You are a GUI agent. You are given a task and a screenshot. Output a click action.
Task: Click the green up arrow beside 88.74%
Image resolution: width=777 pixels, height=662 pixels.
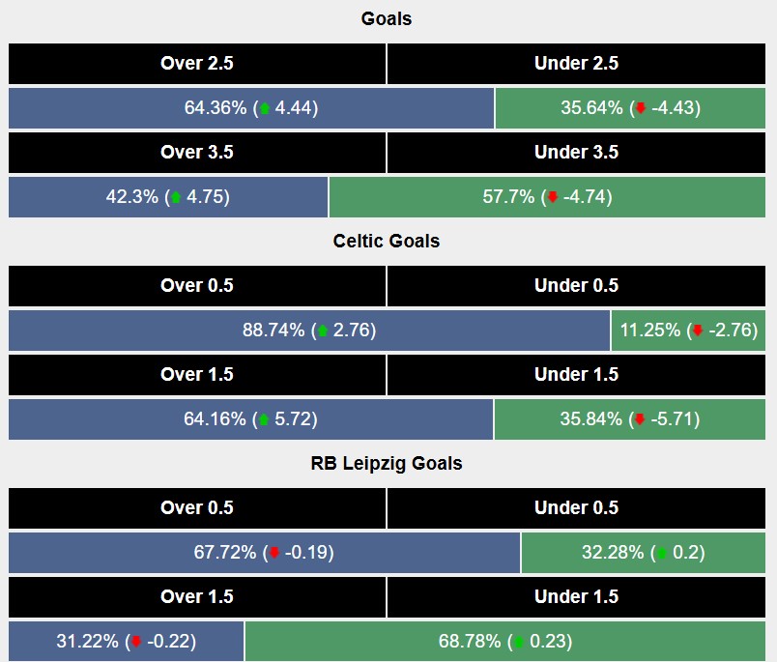322,331
